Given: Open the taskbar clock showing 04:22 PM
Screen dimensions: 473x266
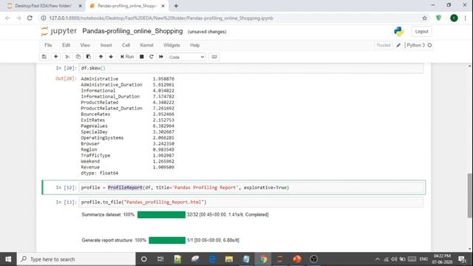Looking at the screenshot, I should [x=442, y=259].
